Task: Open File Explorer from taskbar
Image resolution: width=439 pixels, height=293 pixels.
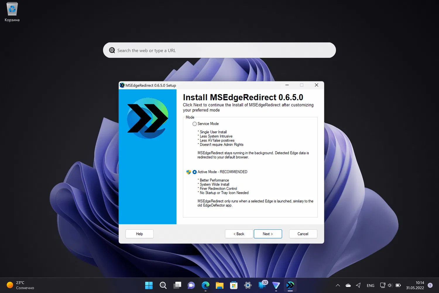Action: (x=220, y=285)
